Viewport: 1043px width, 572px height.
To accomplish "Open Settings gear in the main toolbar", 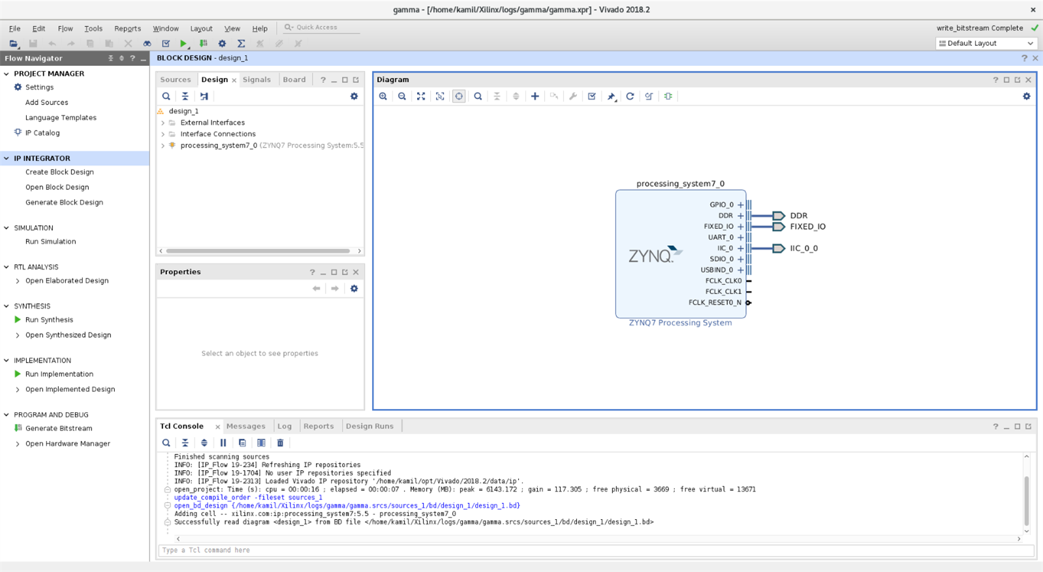I will click(x=222, y=44).
